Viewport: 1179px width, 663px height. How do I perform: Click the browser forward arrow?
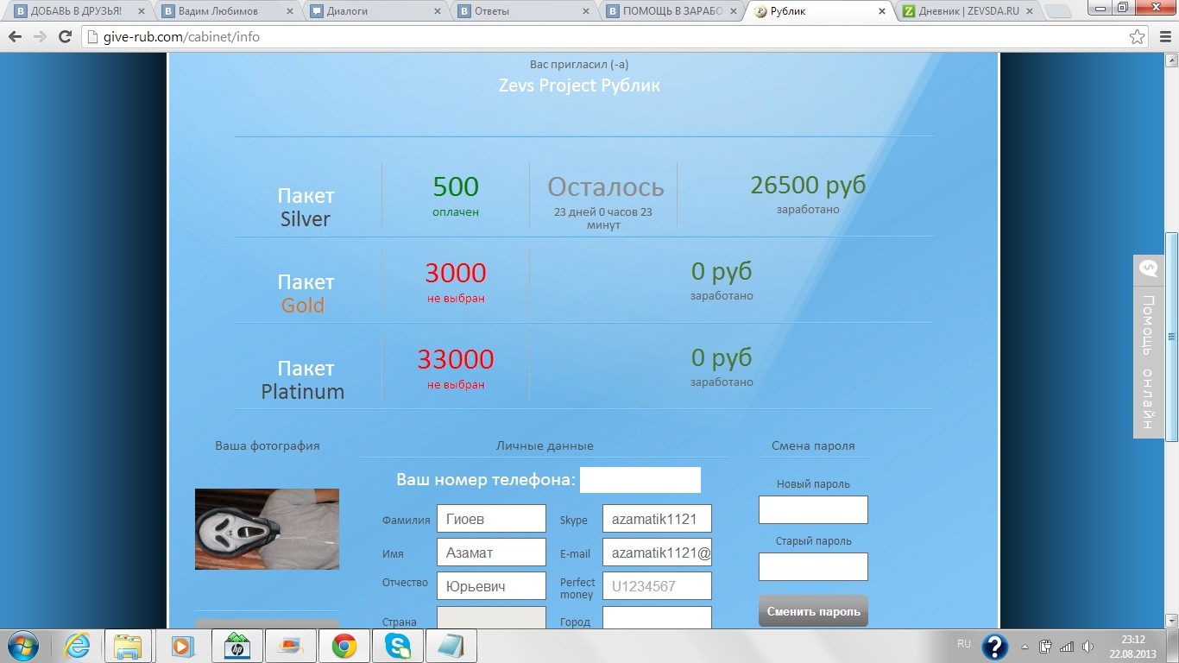[40, 37]
